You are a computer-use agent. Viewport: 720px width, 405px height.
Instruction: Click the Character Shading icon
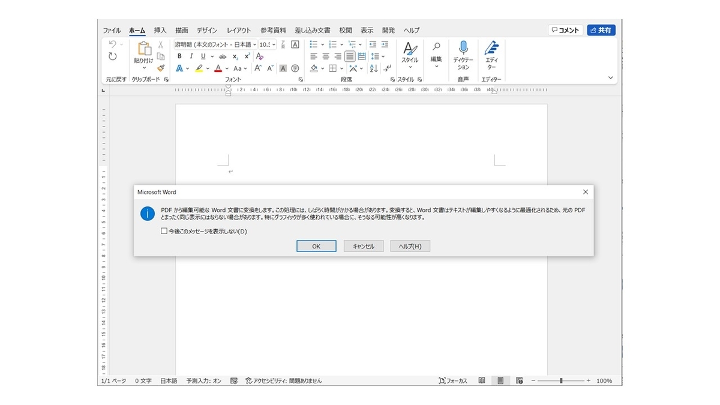point(283,68)
